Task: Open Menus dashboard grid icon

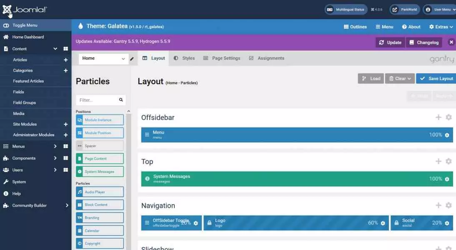Action: [66, 146]
